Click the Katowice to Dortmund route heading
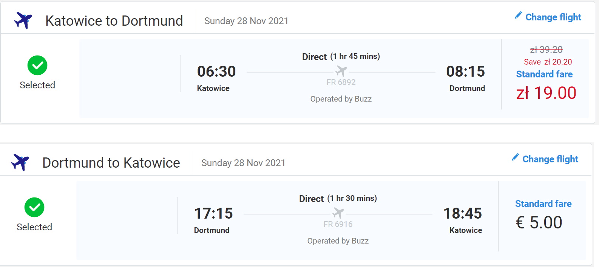 [114, 21]
